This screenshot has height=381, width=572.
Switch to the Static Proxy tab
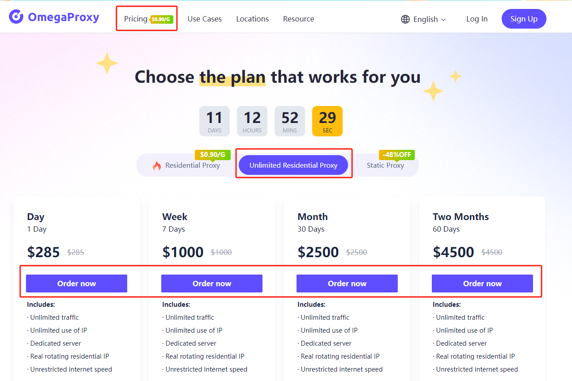coord(385,165)
